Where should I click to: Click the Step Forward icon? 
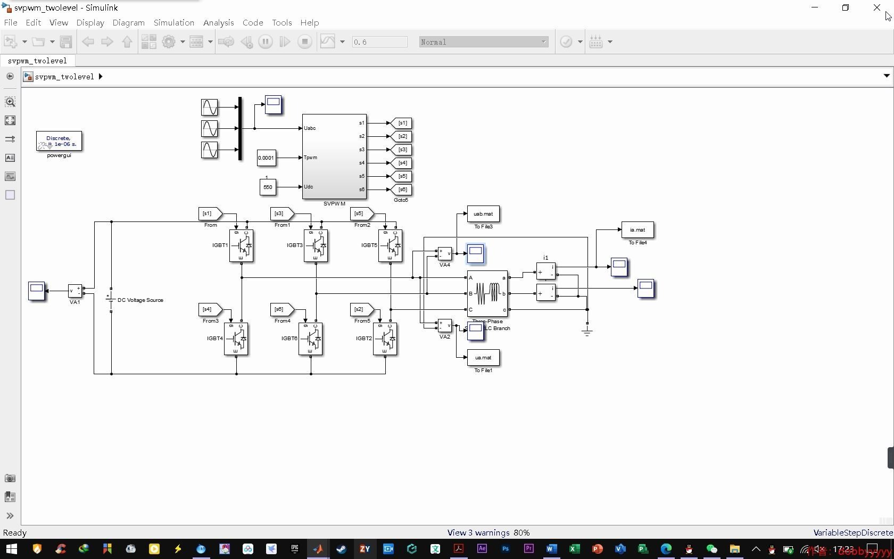click(x=285, y=42)
